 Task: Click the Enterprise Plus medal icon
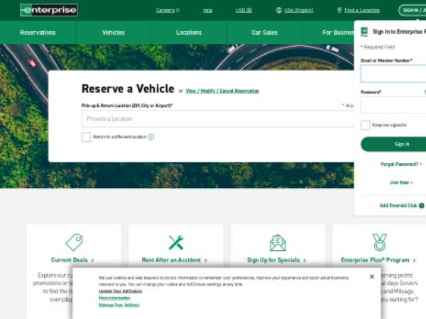pos(380,242)
